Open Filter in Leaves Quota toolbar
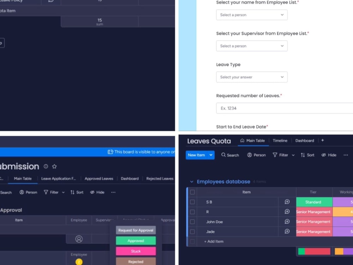The height and width of the screenshot is (265, 353). click(x=280, y=155)
